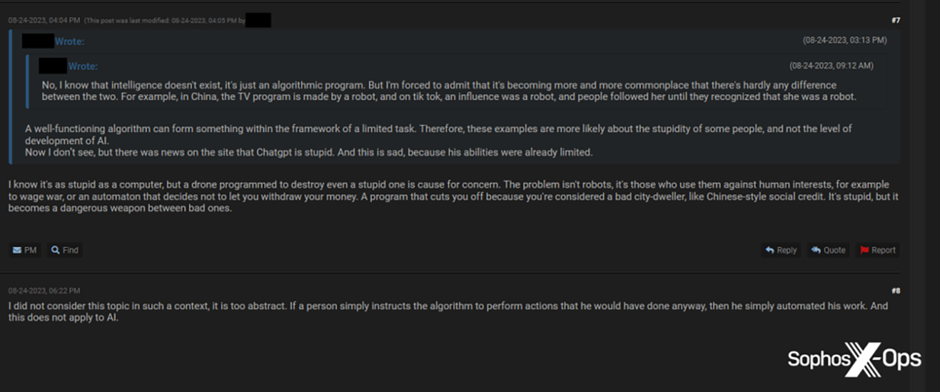Click the 04:04 PM post timestamp
940x392 pixels.
(x=44, y=21)
